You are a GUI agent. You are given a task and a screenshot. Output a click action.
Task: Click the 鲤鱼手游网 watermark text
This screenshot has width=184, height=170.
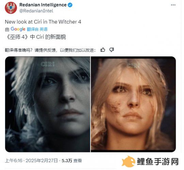pos(158,161)
